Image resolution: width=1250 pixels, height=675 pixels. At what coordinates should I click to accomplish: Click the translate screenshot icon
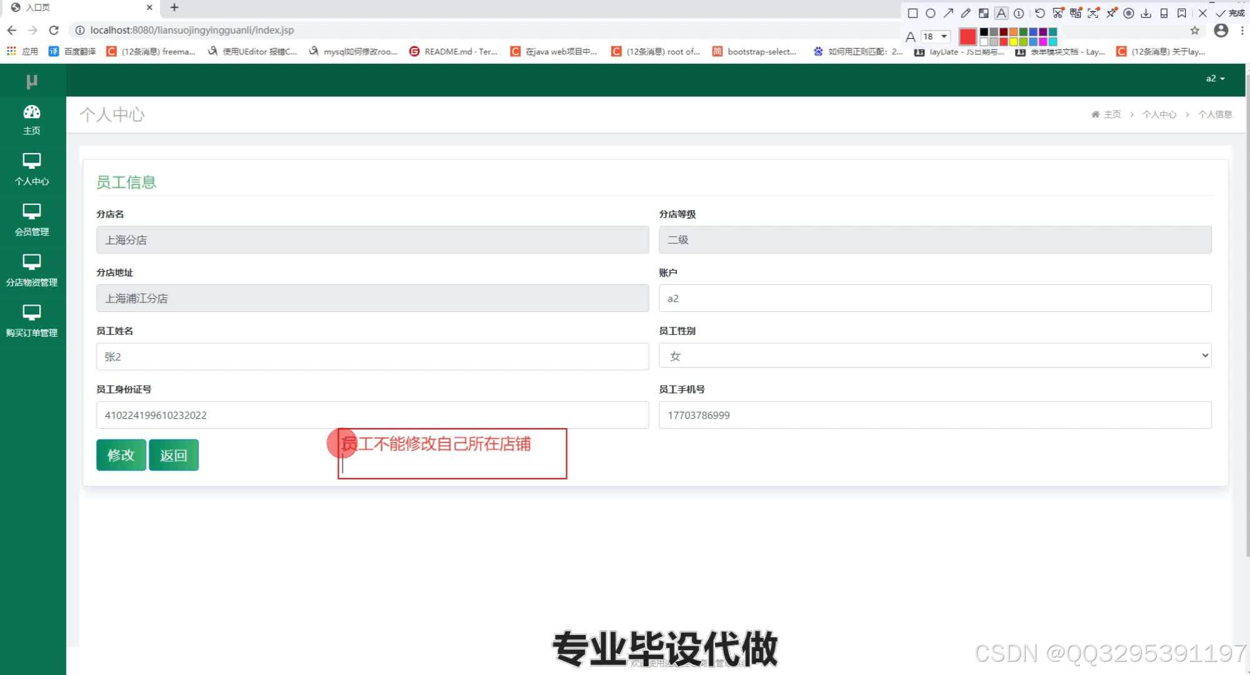coord(1076,13)
